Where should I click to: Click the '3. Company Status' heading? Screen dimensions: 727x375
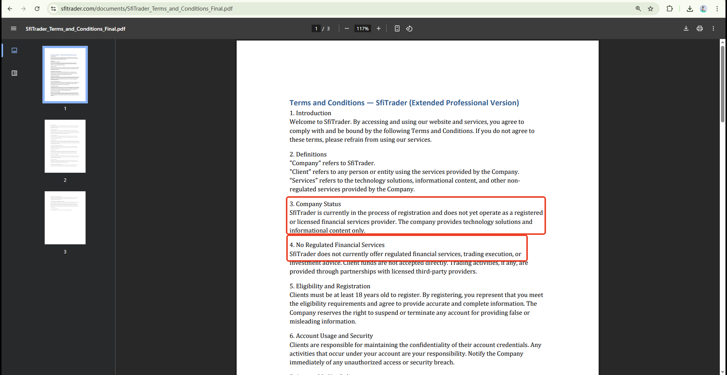coord(315,204)
